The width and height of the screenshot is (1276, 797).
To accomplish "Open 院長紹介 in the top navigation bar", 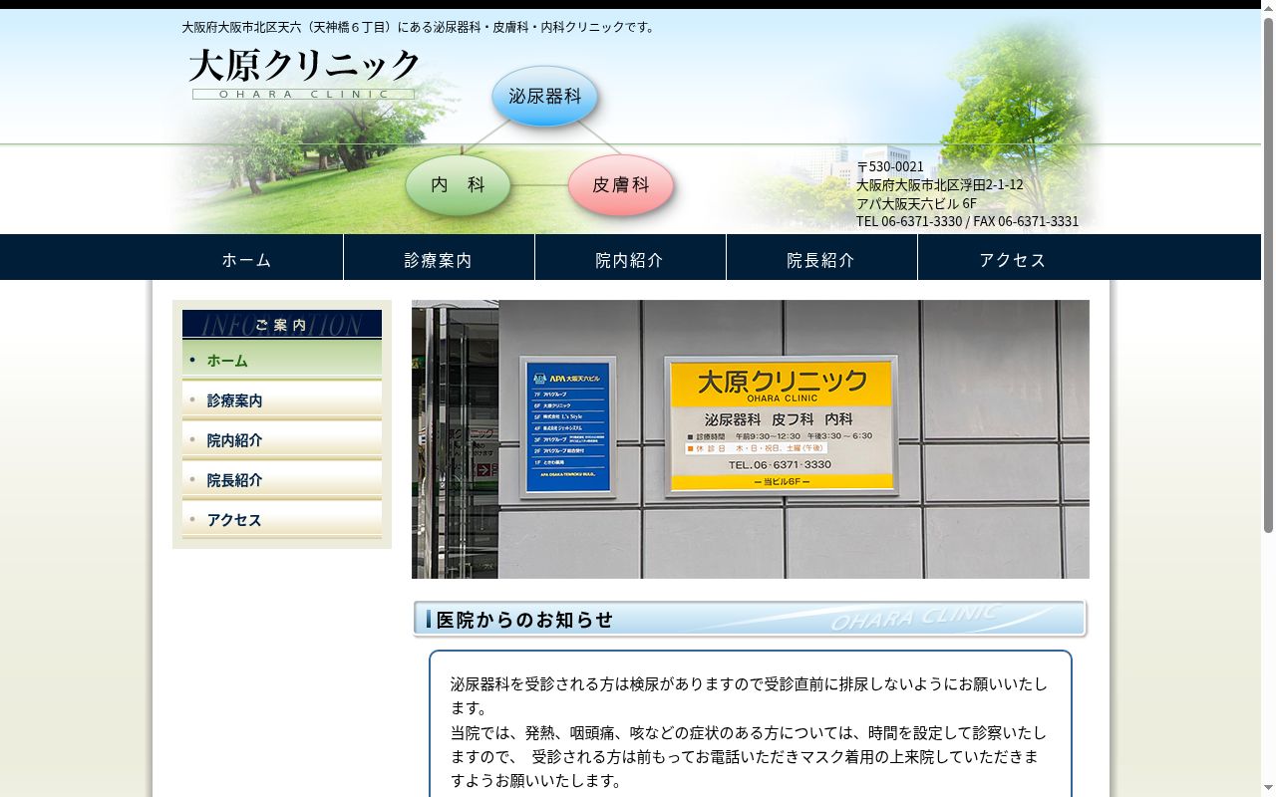I will [x=821, y=259].
